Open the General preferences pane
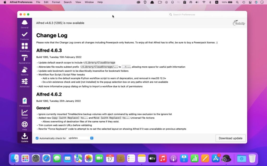Image resolution: width=267 pixels, height=166 pixels. (25, 24)
